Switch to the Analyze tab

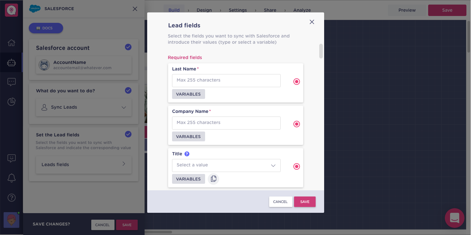pyautogui.click(x=302, y=10)
